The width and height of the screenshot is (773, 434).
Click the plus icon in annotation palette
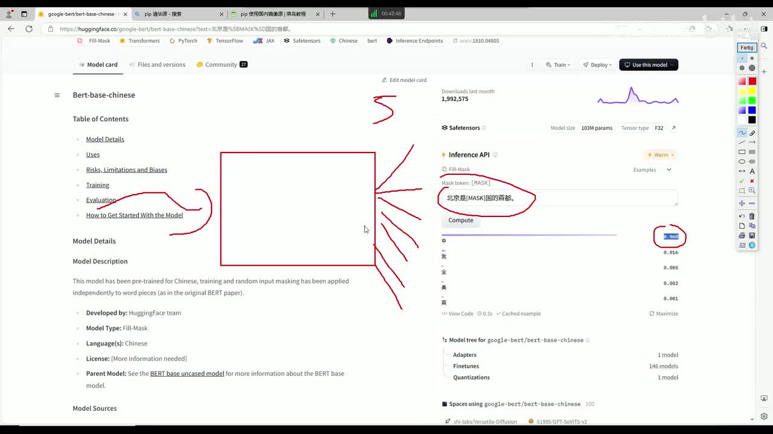coord(742,203)
